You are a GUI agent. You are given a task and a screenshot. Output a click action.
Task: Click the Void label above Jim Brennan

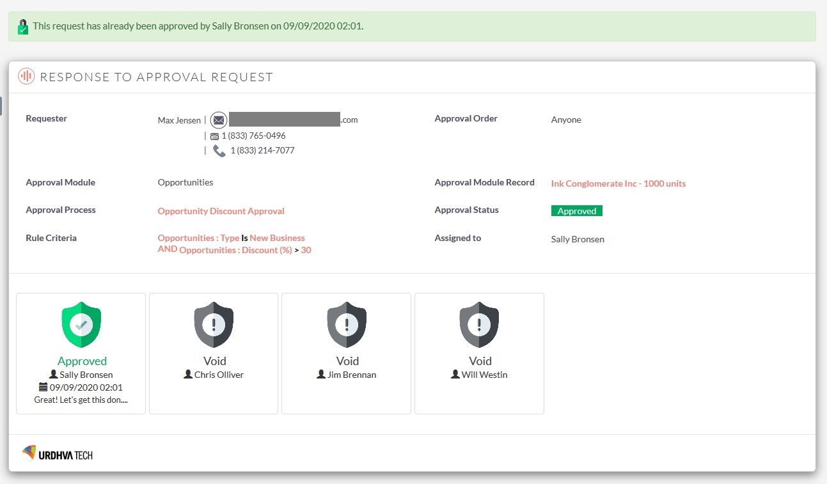pos(347,361)
